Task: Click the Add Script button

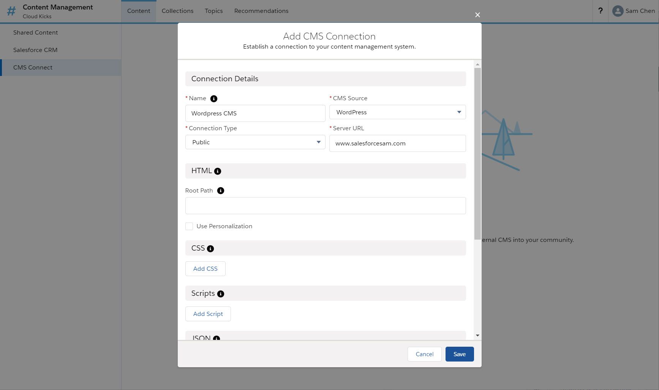Action: [208, 314]
